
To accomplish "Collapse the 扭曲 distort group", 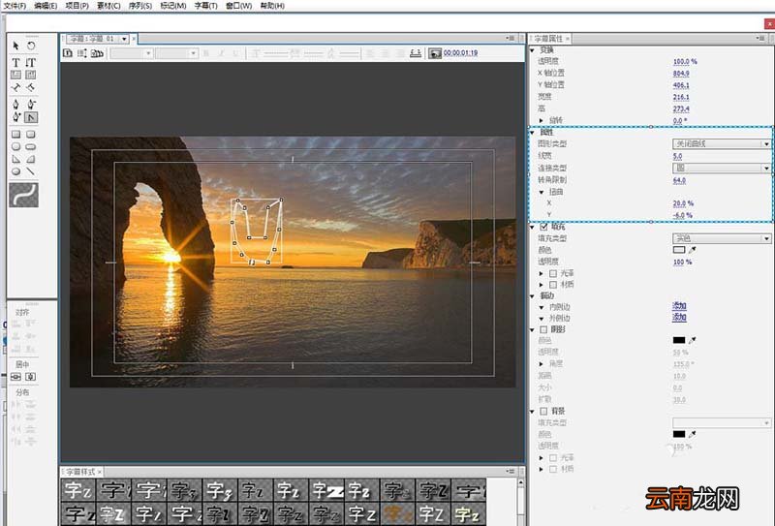I will click(542, 192).
